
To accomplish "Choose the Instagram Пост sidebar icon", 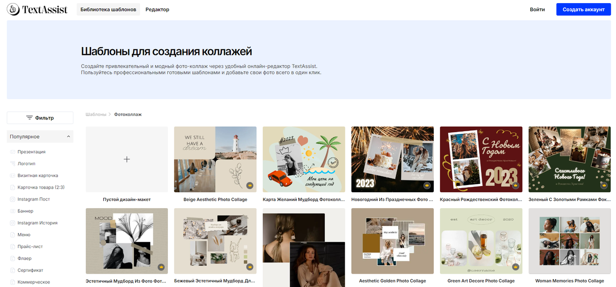I will pos(13,199).
